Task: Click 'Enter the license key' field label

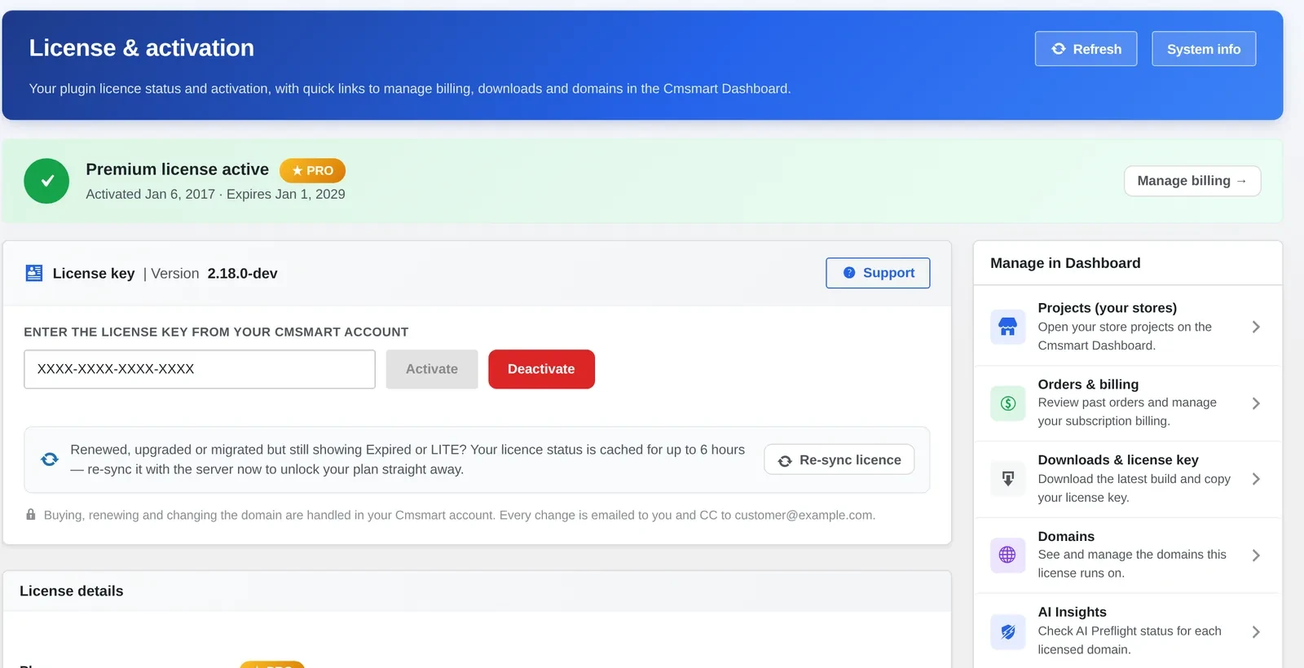Action: click(216, 332)
